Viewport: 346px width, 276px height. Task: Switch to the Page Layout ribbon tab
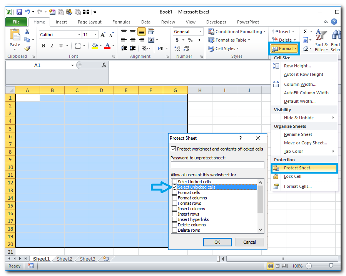pos(90,22)
